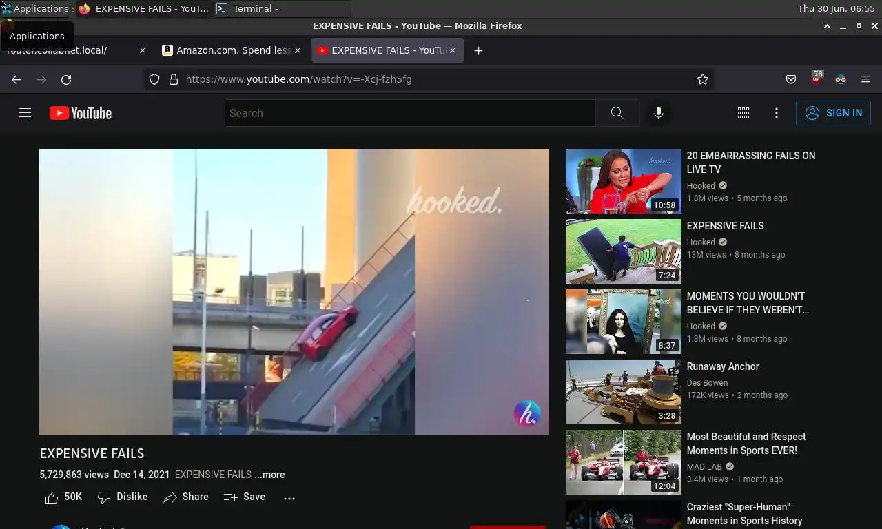Expand description with ...more

click(x=269, y=475)
